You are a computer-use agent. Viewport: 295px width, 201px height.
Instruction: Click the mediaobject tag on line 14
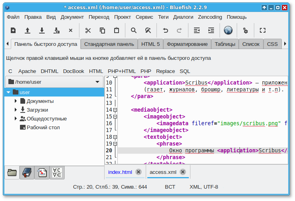pyautogui.click(x=152, y=110)
